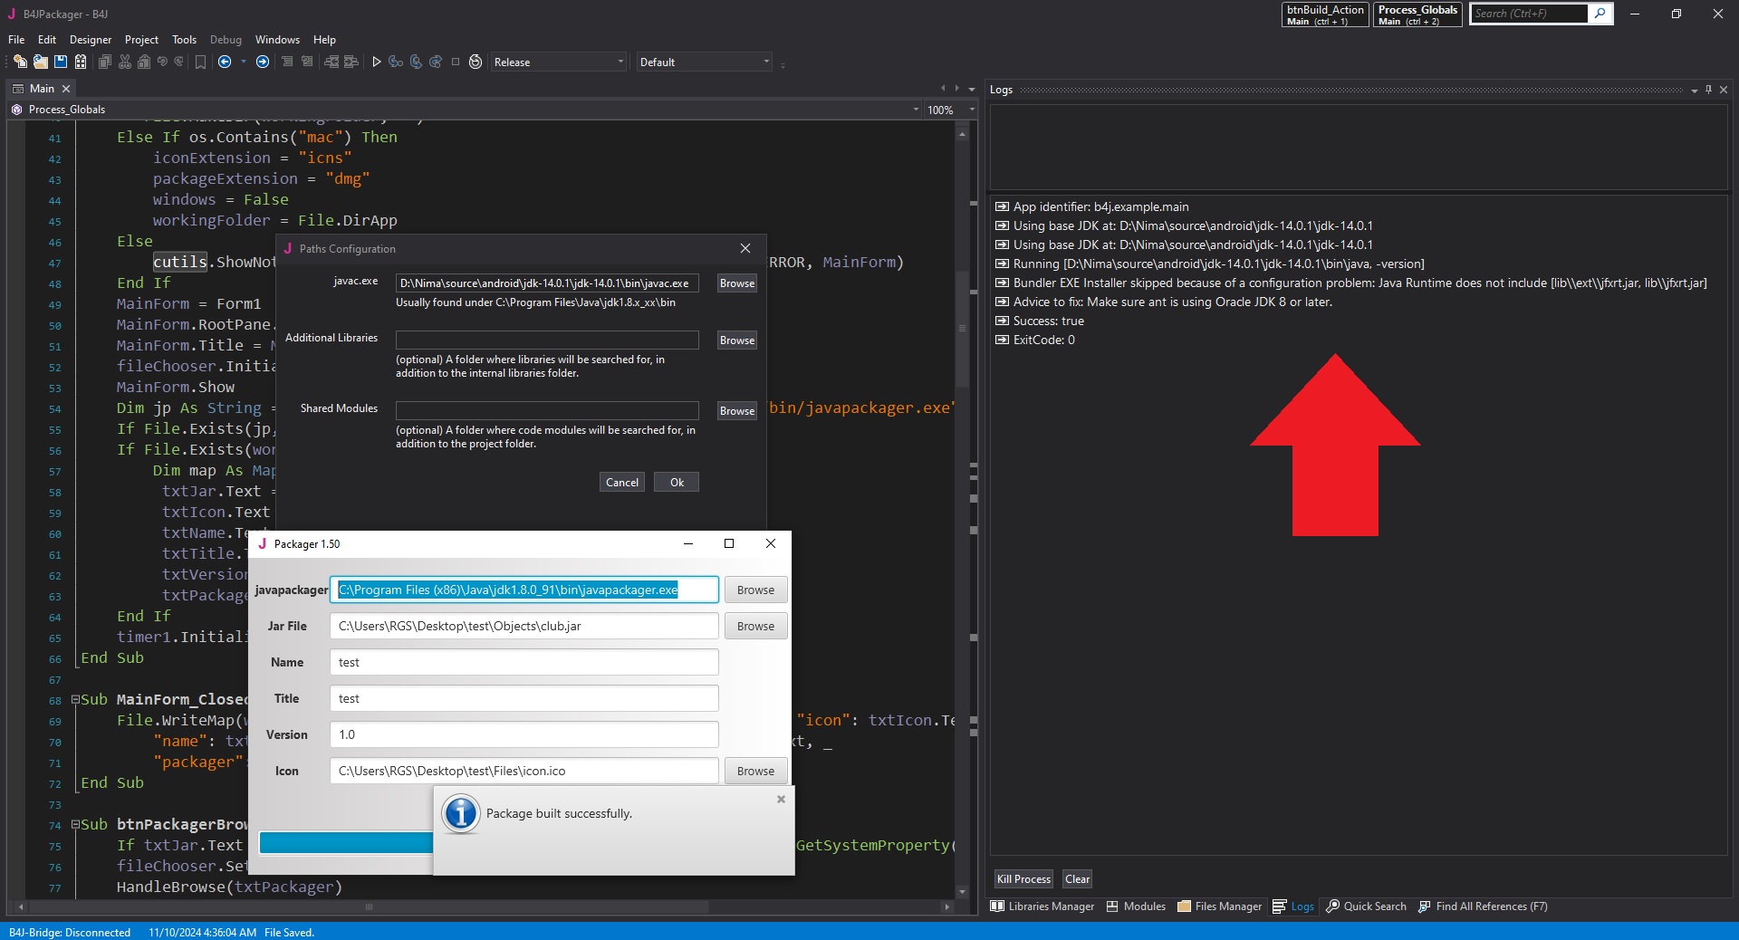Viewport: 1739px width, 940px height.
Task: Collapse the MainForm_Closed sub code block
Action: point(75,700)
